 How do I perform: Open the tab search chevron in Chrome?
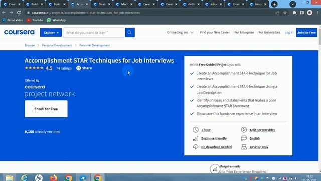(x=293, y=4)
